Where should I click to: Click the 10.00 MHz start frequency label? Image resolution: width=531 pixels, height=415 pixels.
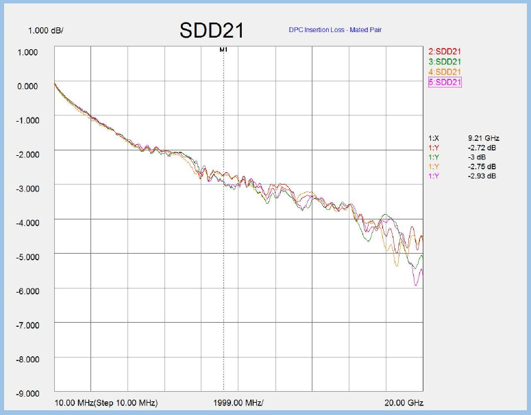74,403
